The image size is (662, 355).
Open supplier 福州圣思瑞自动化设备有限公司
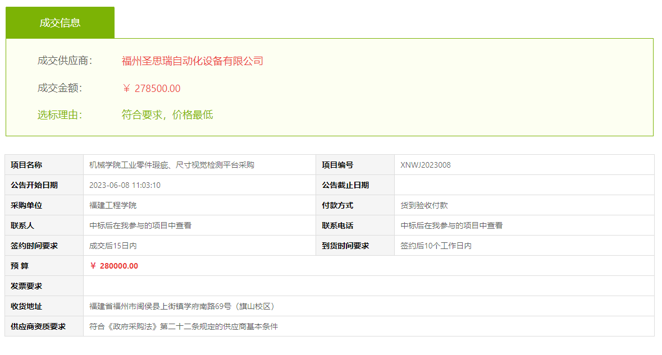pyautogui.click(x=193, y=61)
